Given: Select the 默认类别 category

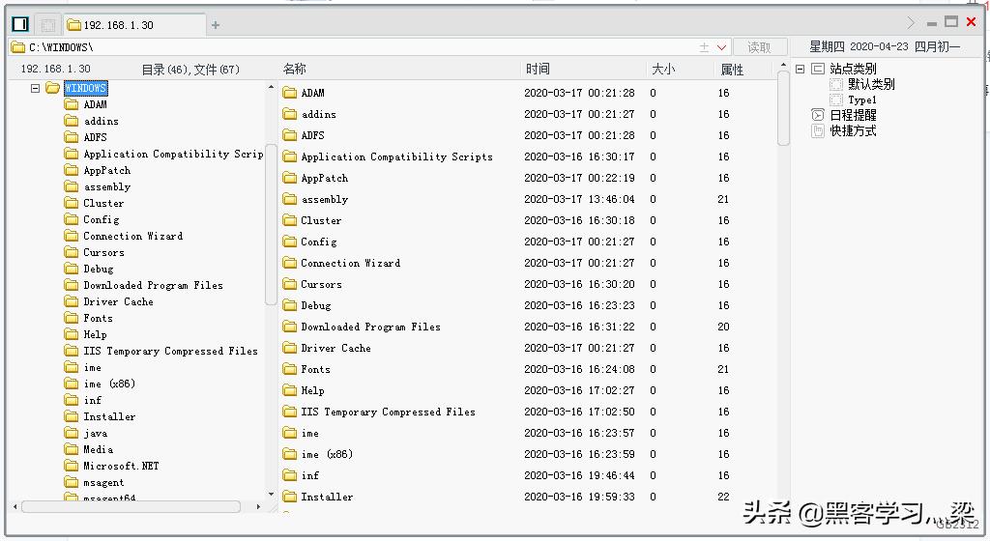Looking at the screenshot, I should 871,84.
